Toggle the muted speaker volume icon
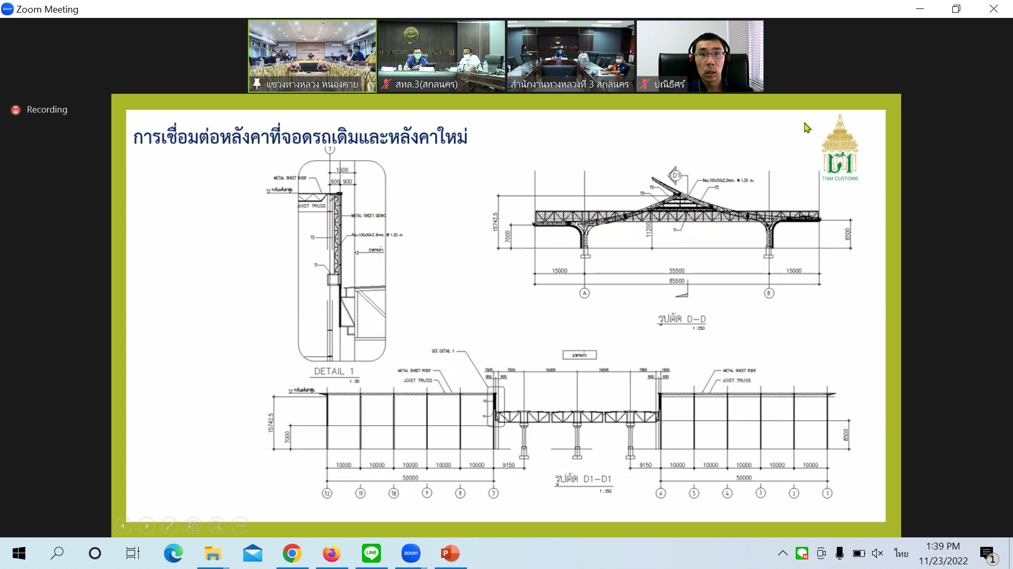1013x569 pixels. tap(877, 553)
